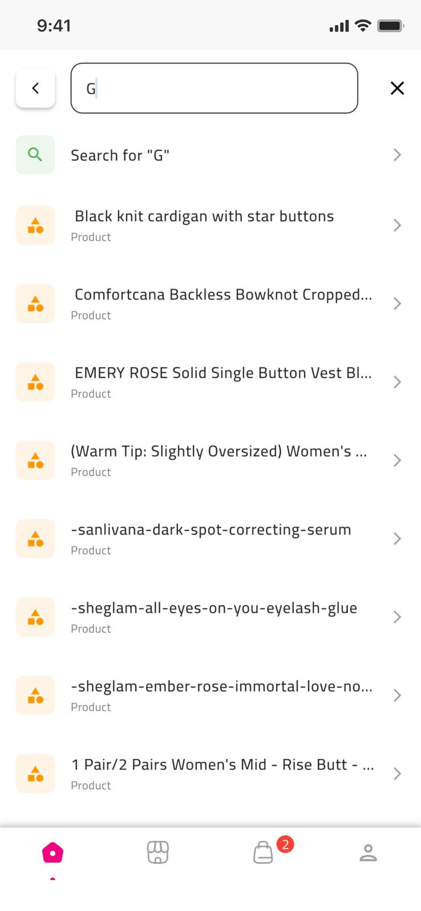Expand chevron for Warm Tip Slightly Oversized

397,461
